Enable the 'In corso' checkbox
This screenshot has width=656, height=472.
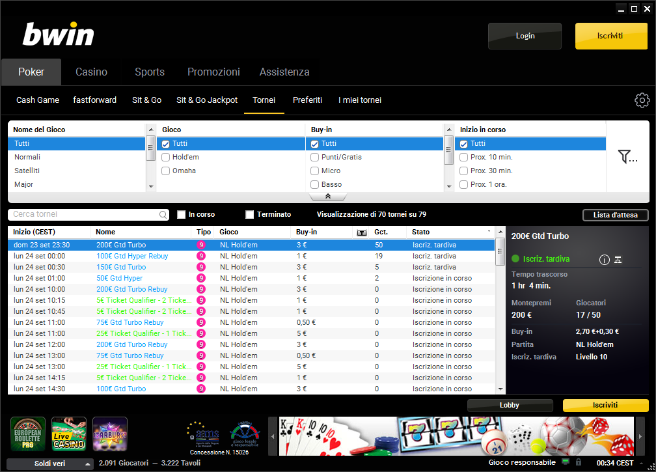tap(182, 214)
